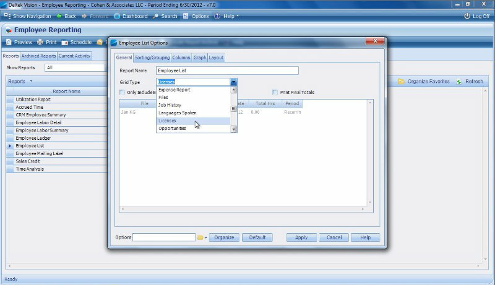Open the folder icon next to Options field
495x285 pixels.
tap(200, 237)
